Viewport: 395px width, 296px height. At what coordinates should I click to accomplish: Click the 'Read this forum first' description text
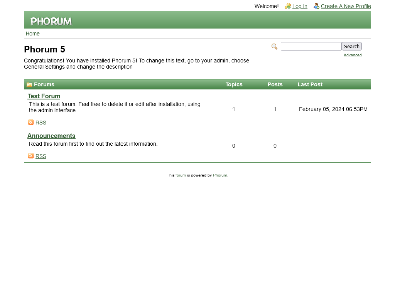point(93,144)
